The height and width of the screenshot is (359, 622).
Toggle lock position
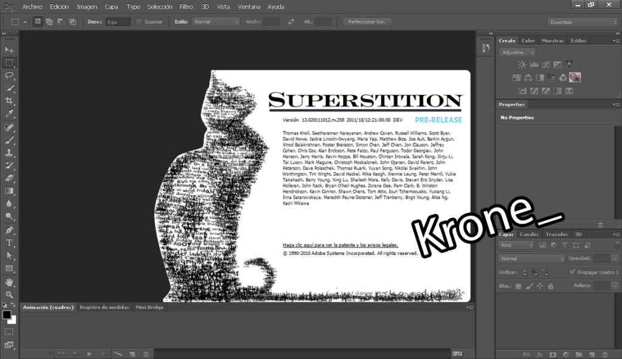pyautogui.click(x=540, y=286)
